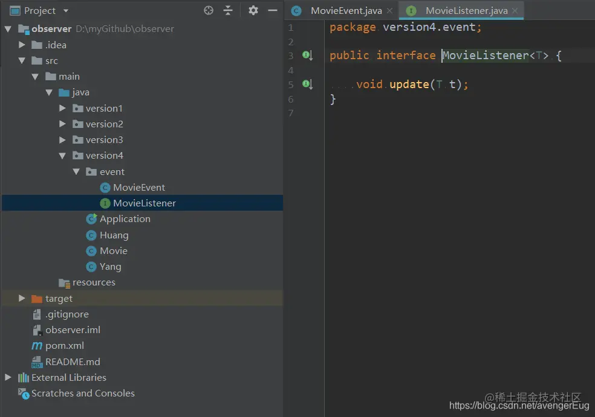Click the locate/select opened file crosshair icon

coord(209,10)
